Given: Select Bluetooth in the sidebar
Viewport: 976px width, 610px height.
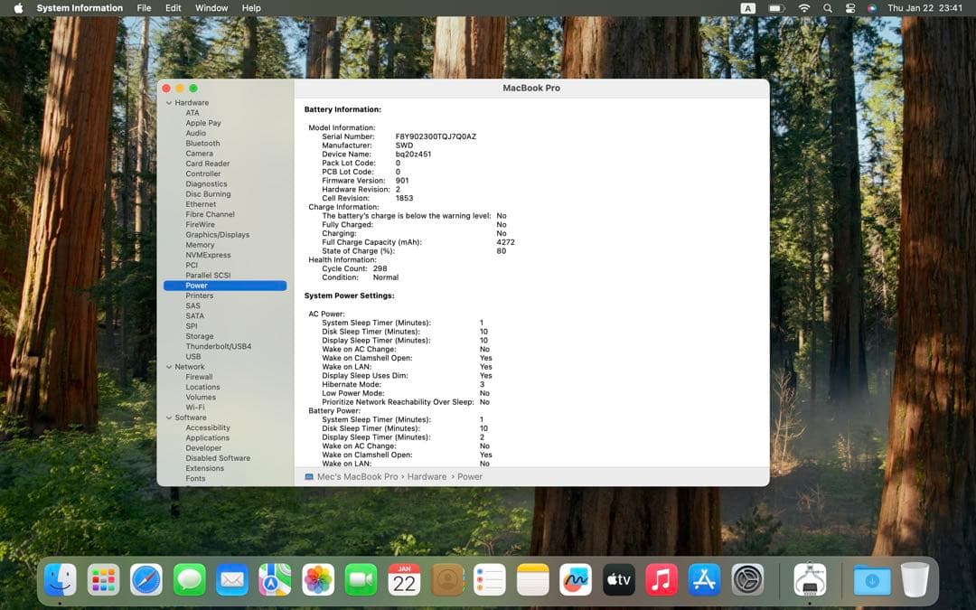Looking at the screenshot, I should (x=202, y=143).
